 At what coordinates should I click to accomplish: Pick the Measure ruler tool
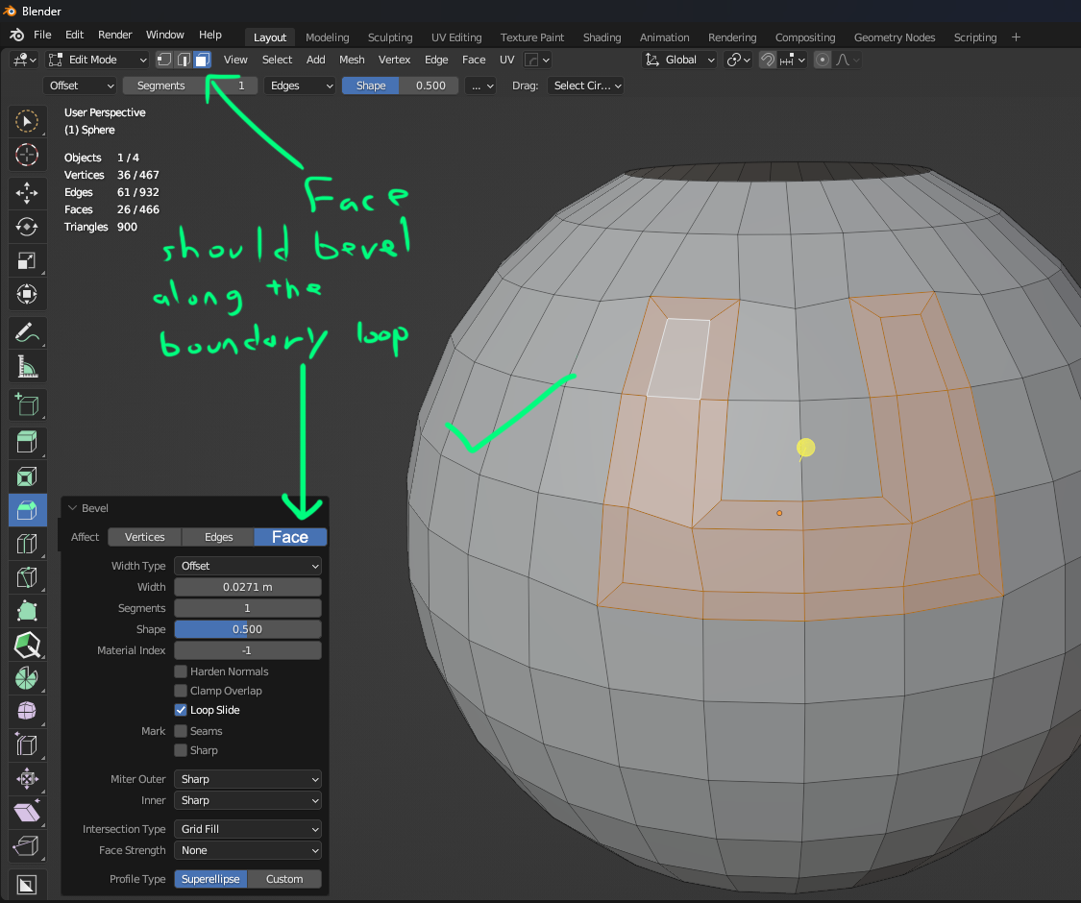click(x=27, y=367)
